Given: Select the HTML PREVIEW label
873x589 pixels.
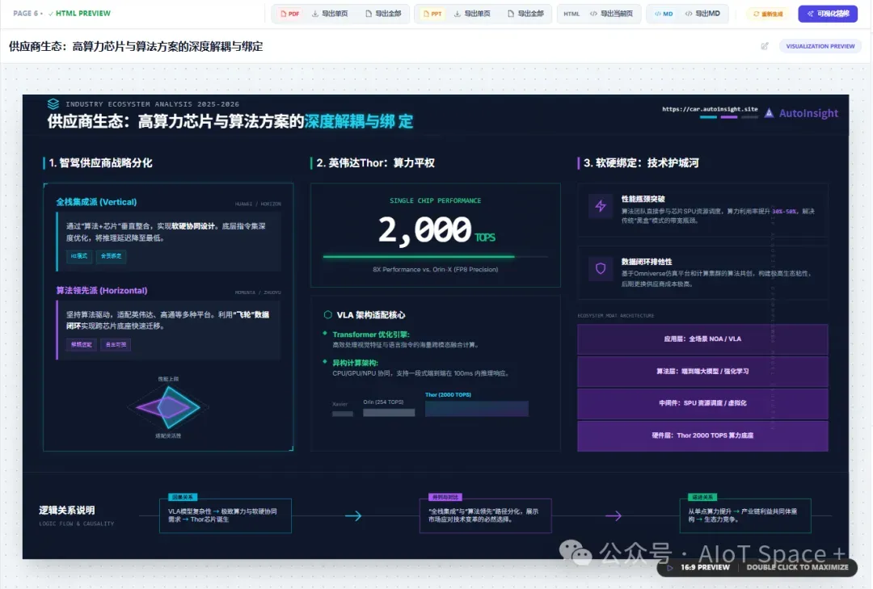Looking at the screenshot, I should click(83, 14).
